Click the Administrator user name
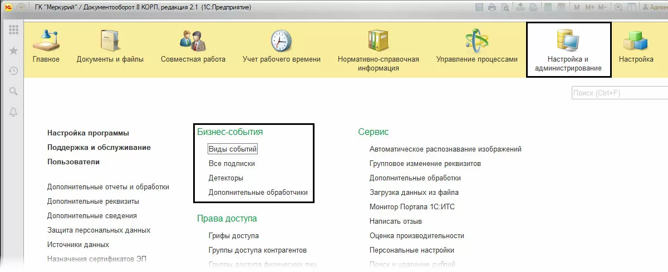Image resolution: width=668 pixels, height=272 pixels. point(655,7)
